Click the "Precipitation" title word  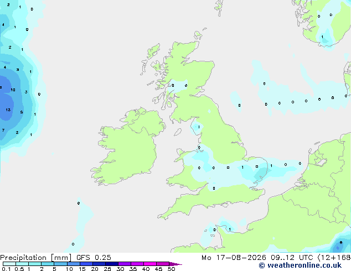(23, 258)
